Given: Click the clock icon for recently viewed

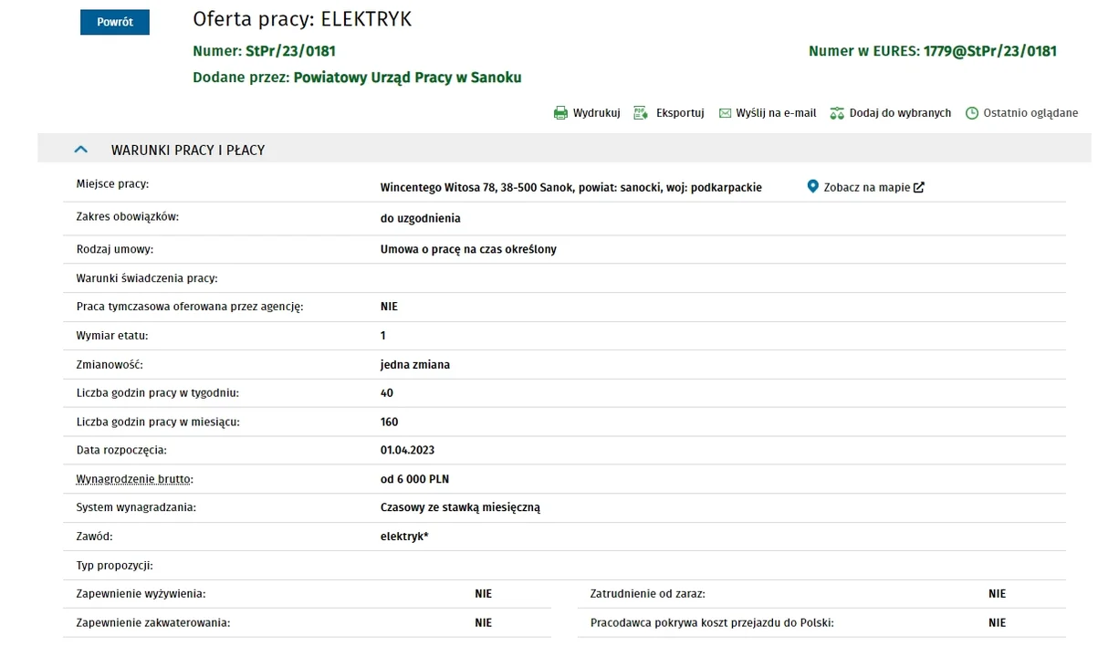Looking at the screenshot, I should [x=972, y=113].
